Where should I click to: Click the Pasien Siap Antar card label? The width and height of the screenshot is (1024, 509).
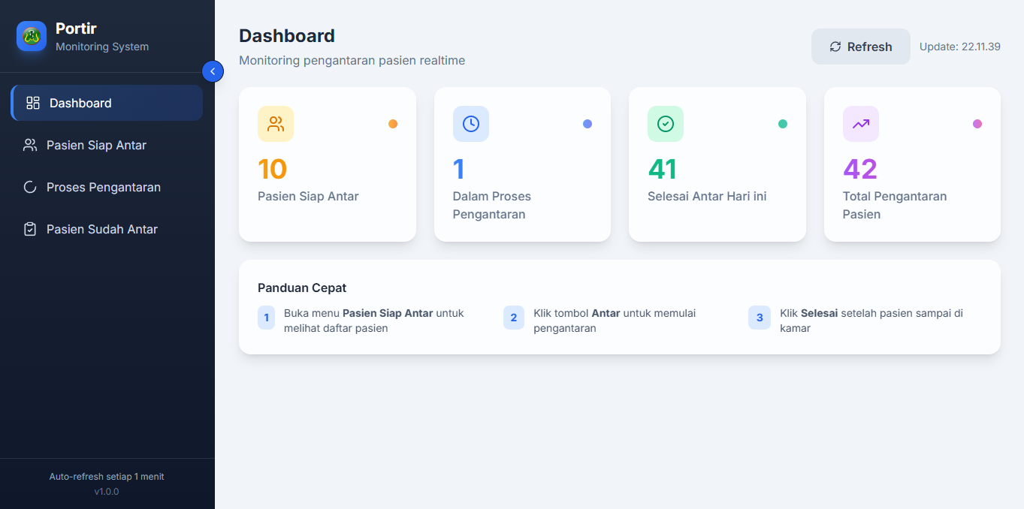pyautogui.click(x=308, y=196)
